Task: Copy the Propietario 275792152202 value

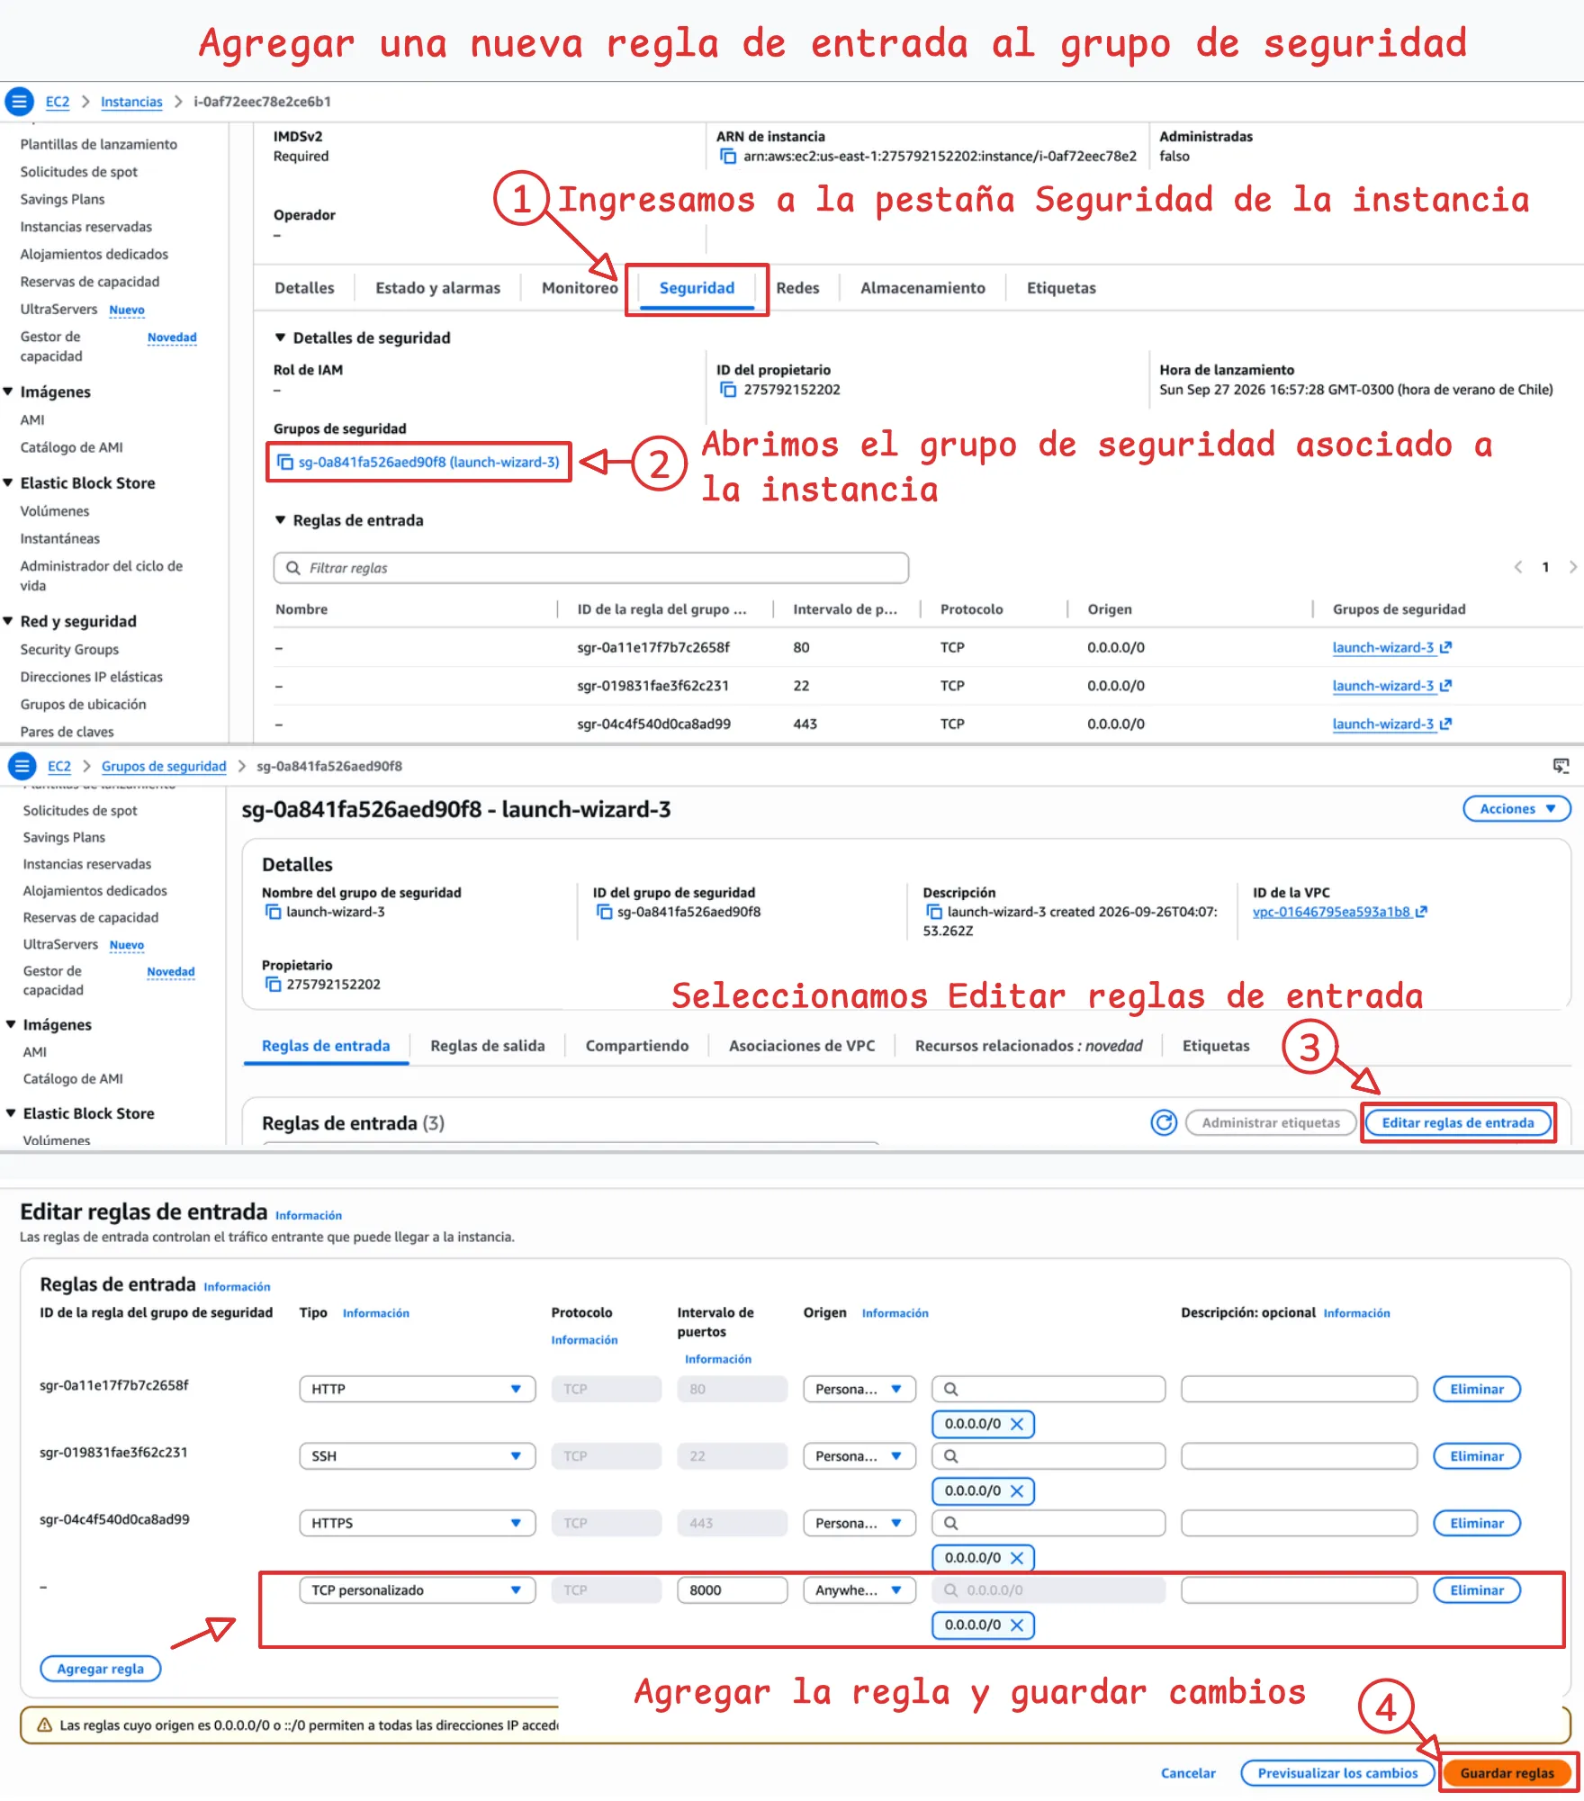Action: (273, 984)
